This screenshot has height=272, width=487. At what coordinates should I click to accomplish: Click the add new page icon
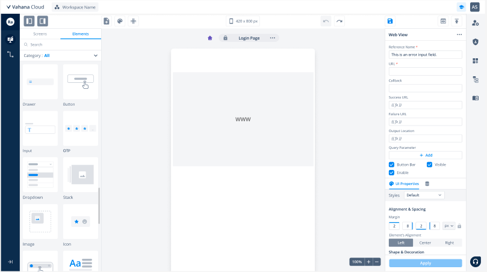pos(107,21)
